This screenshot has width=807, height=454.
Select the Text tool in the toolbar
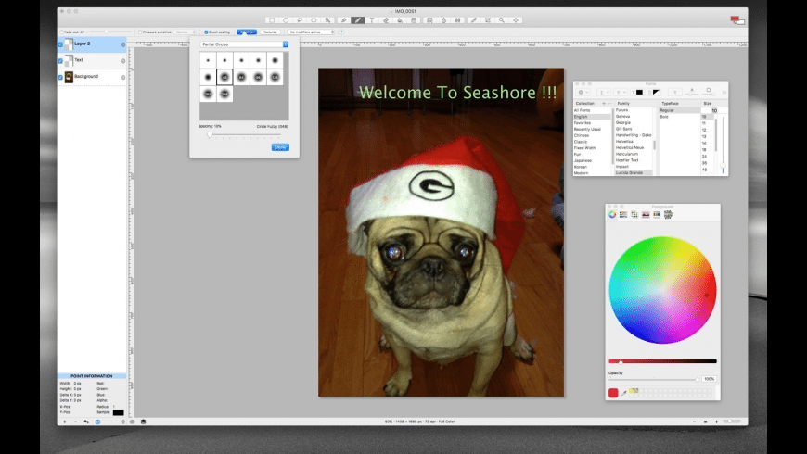[x=371, y=19]
